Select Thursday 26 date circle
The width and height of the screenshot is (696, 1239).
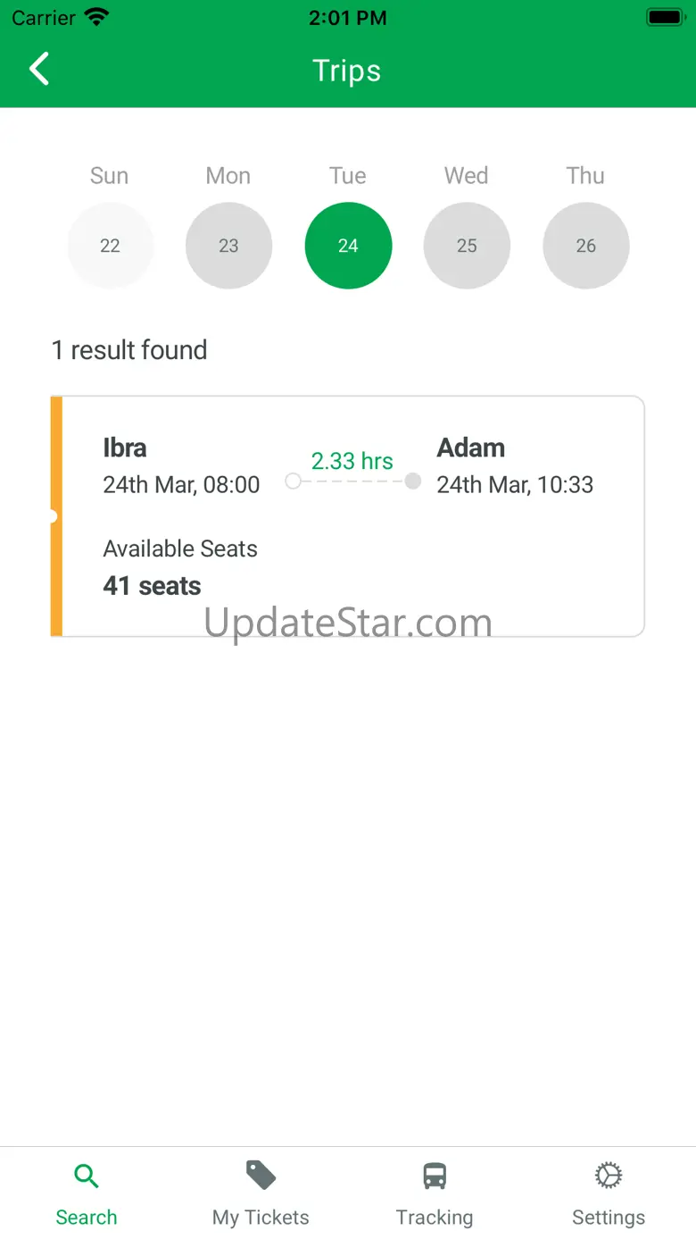586,246
